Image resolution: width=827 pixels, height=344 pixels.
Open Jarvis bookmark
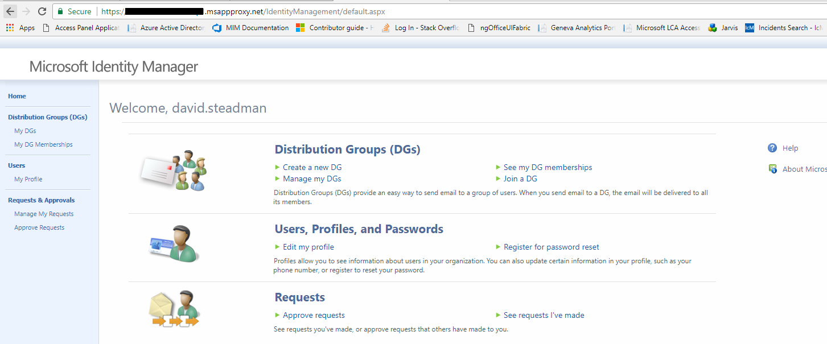723,27
